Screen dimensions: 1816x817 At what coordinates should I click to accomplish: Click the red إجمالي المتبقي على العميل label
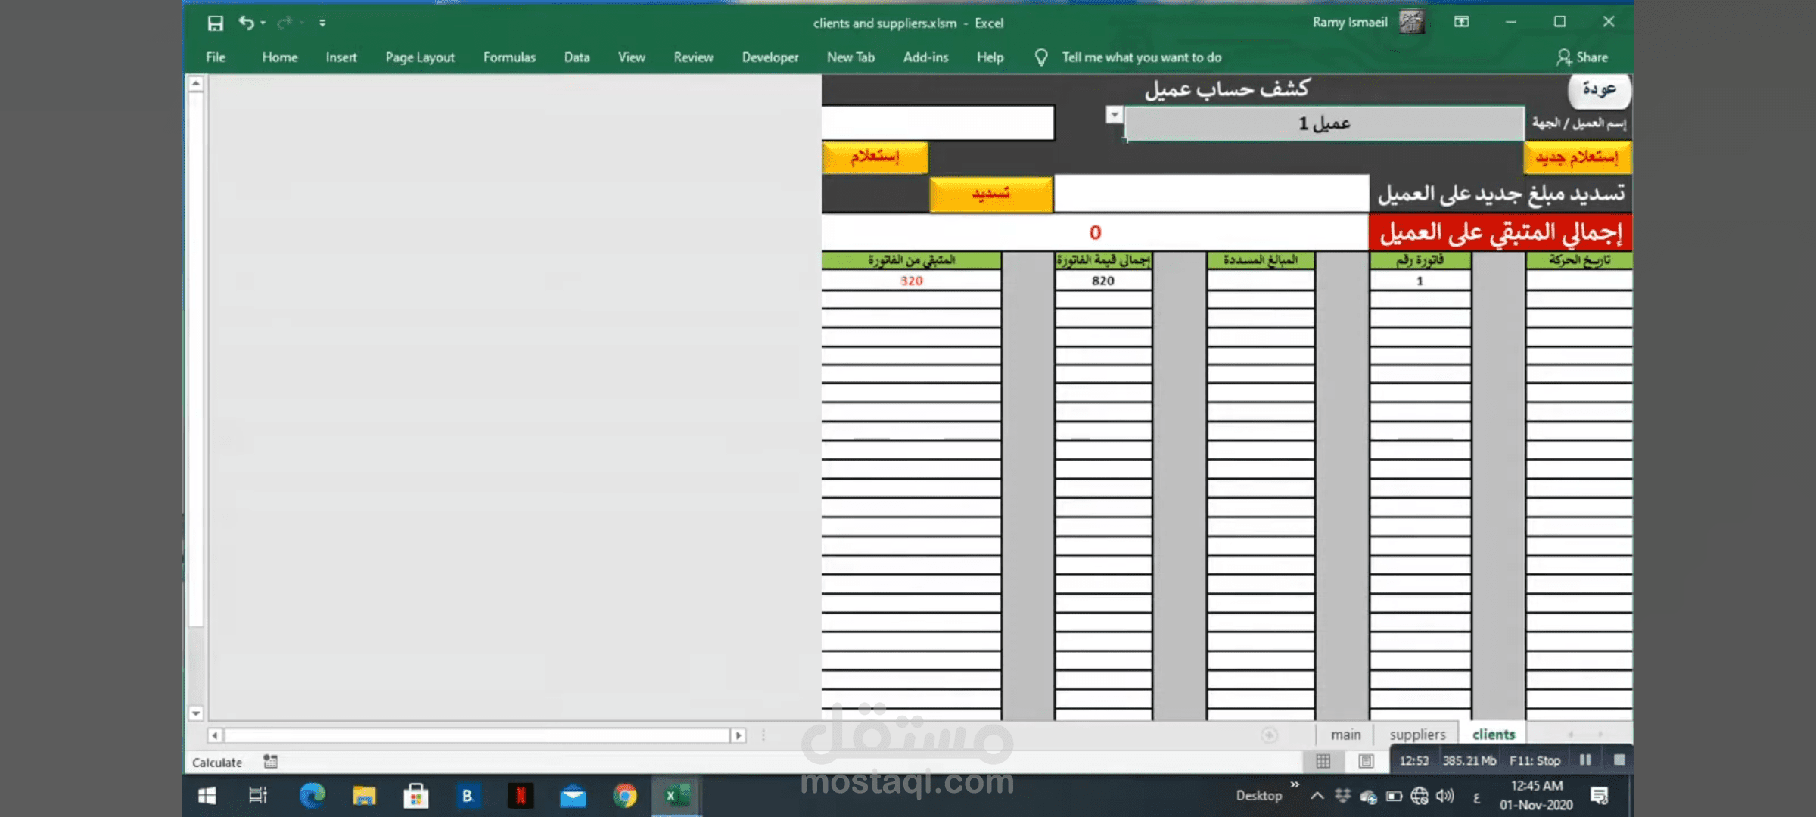point(1500,233)
